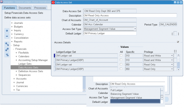Click the expand (plus) icon in Navigator sidebar
Viewport: 184px width, 108px height.
point(7,31)
